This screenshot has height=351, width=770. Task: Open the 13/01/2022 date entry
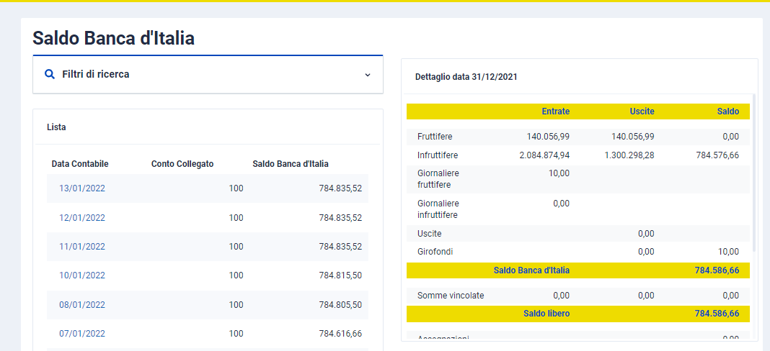click(82, 188)
